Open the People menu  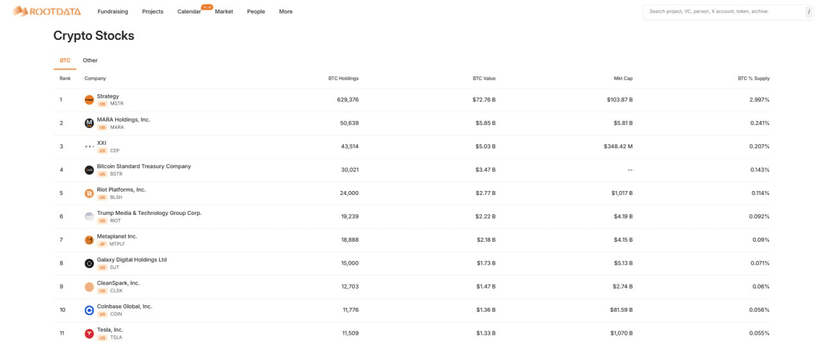[x=256, y=12]
